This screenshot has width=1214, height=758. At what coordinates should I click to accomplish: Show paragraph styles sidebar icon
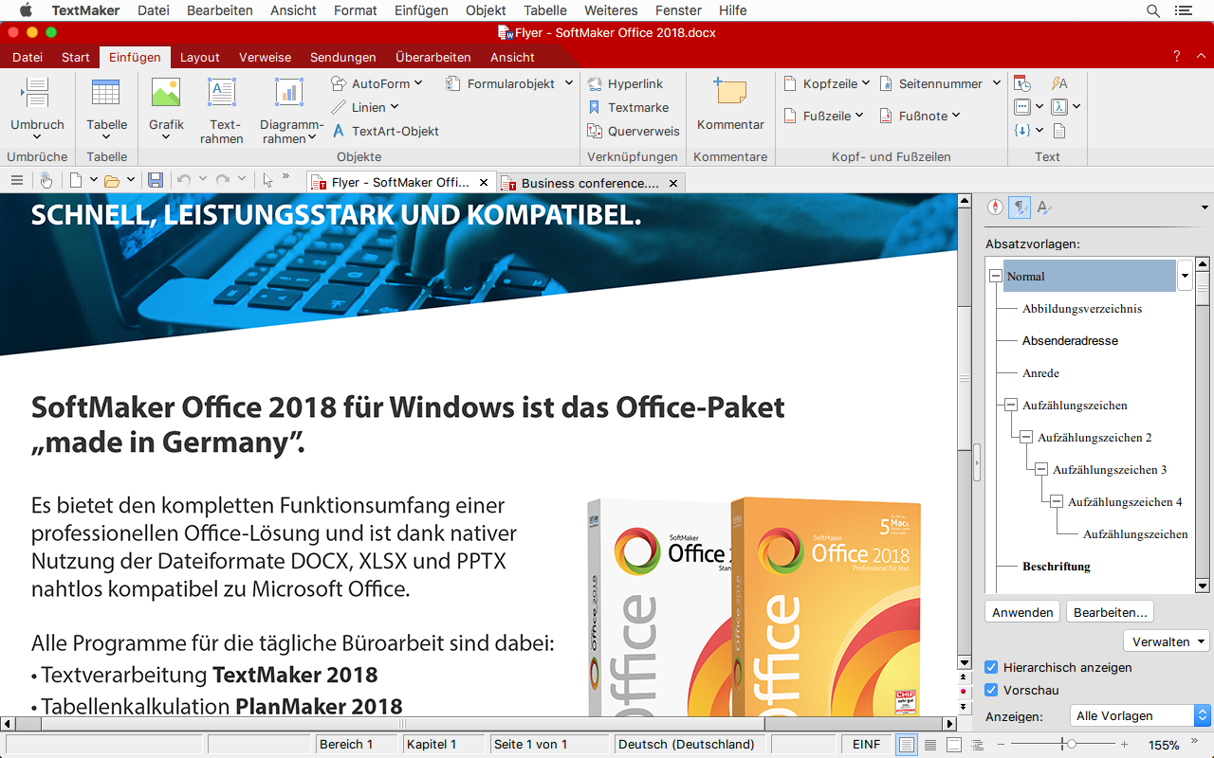coord(1020,207)
